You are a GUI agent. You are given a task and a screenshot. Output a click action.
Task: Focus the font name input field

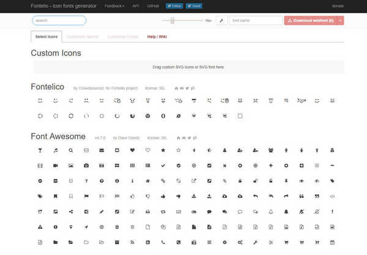pos(255,20)
